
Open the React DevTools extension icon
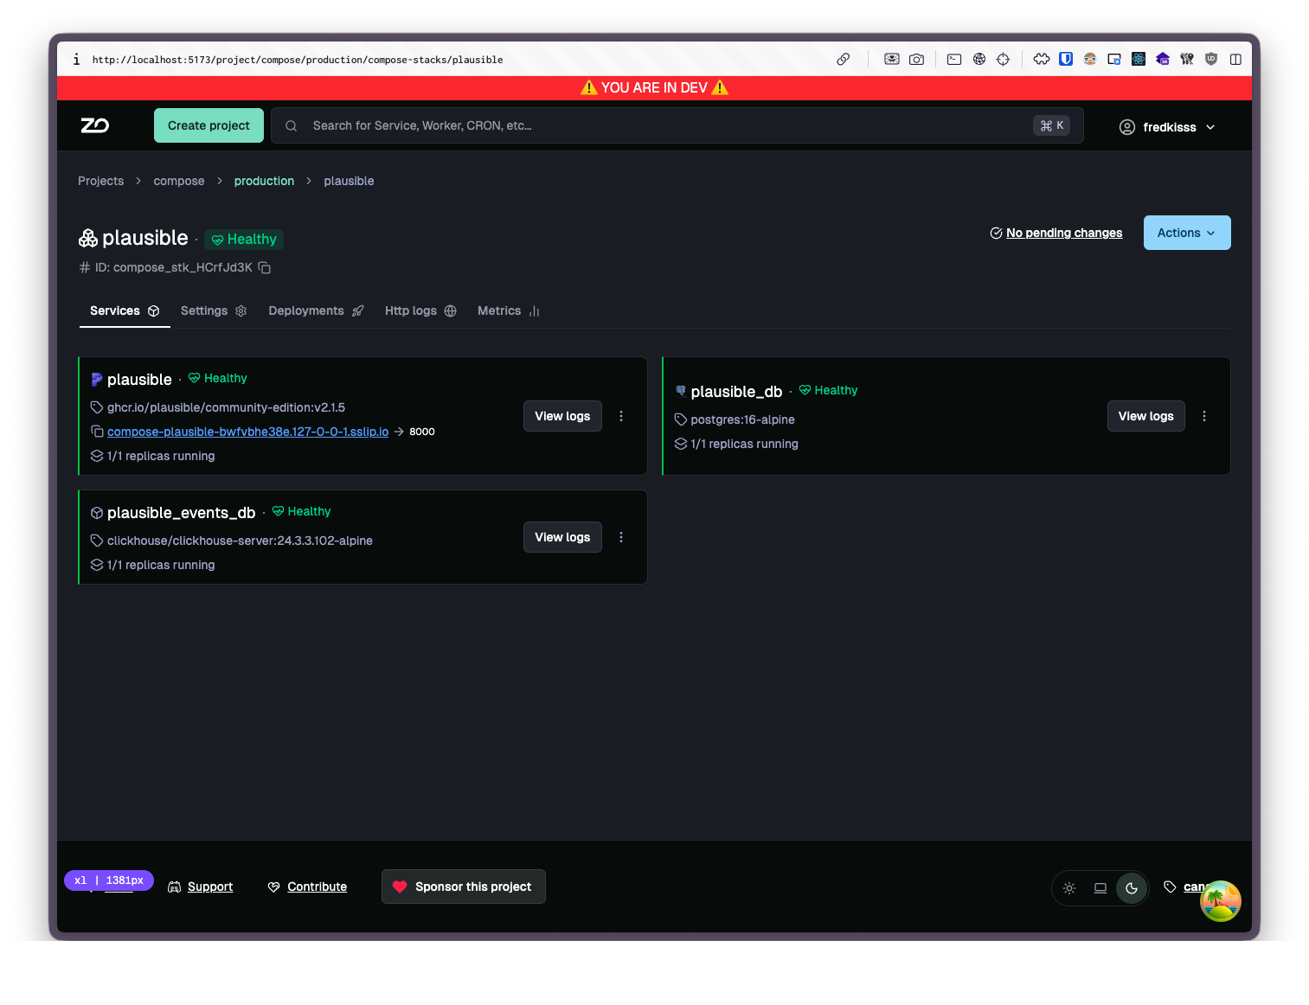(1139, 60)
